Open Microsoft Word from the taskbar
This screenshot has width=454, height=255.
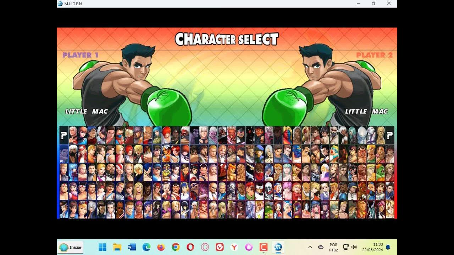[x=132, y=247]
